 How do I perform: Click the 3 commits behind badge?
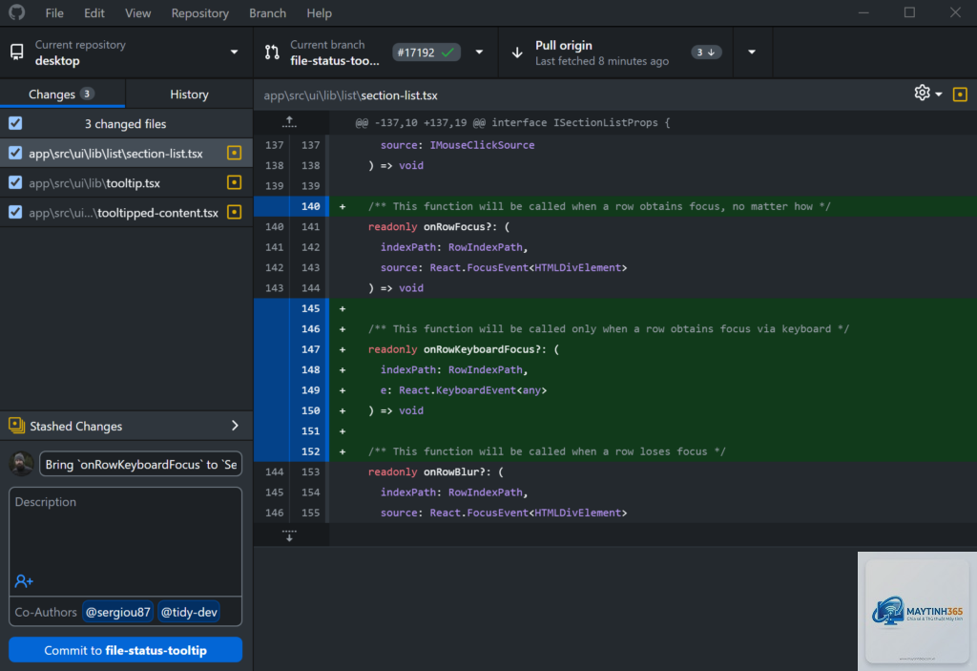pyautogui.click(x=705, y=52)
